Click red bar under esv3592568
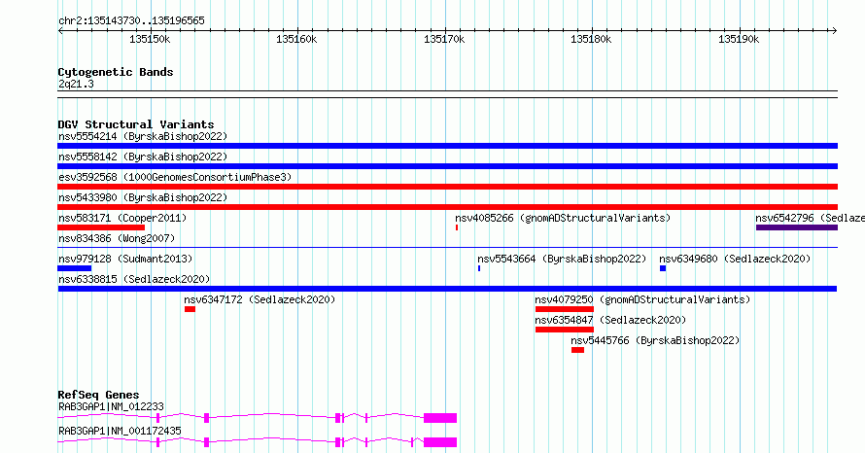The image size is (865, 453). [447, 187]
